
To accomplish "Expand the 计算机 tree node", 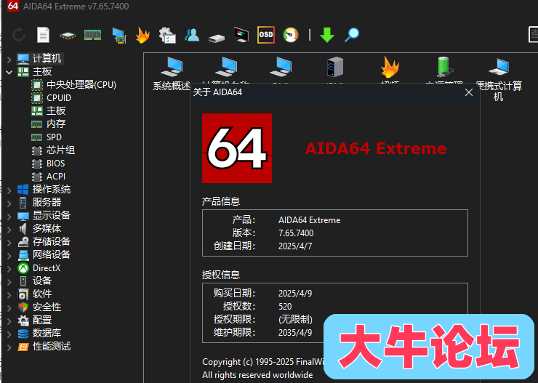I will click(9, 59).
